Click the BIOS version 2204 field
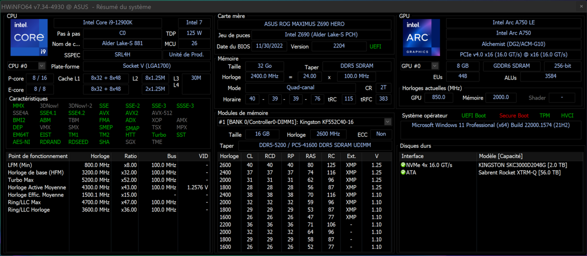 point(339,46)
